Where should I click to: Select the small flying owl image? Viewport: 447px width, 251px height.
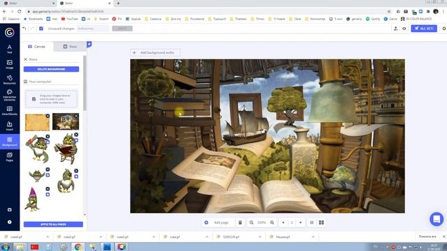point(37,175)
